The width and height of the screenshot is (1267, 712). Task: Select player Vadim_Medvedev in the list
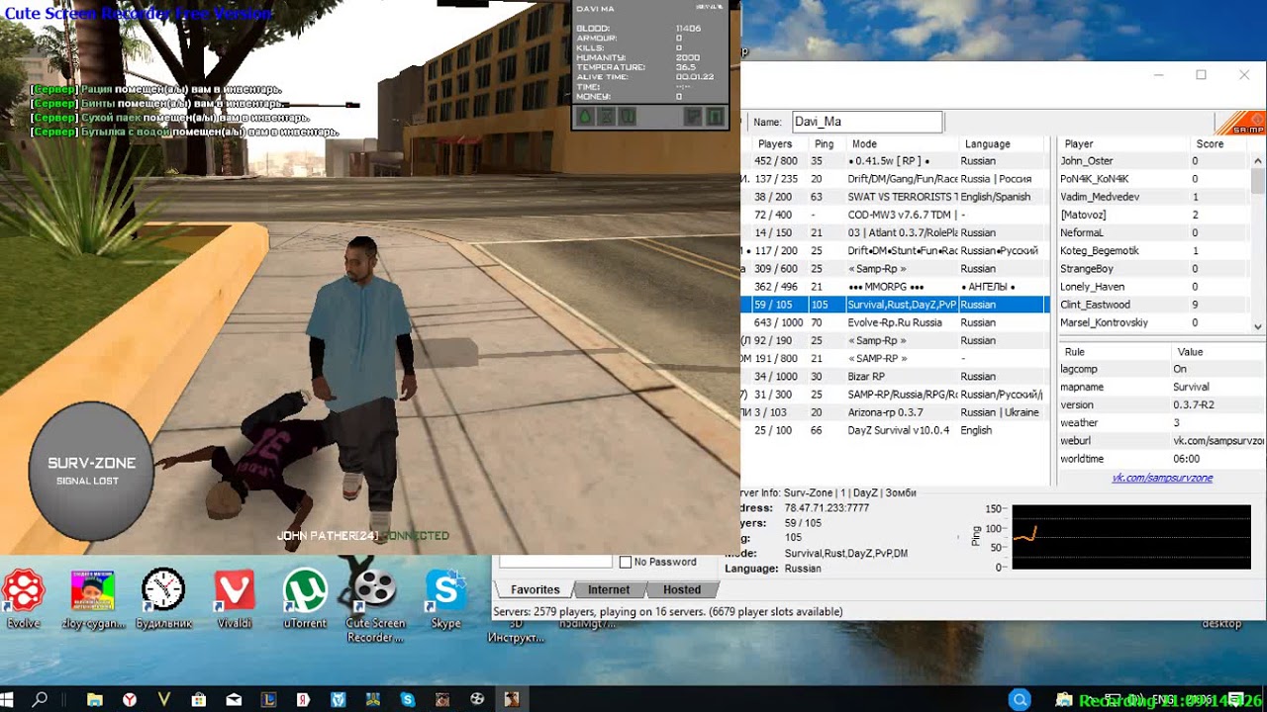coord(1154,197)
